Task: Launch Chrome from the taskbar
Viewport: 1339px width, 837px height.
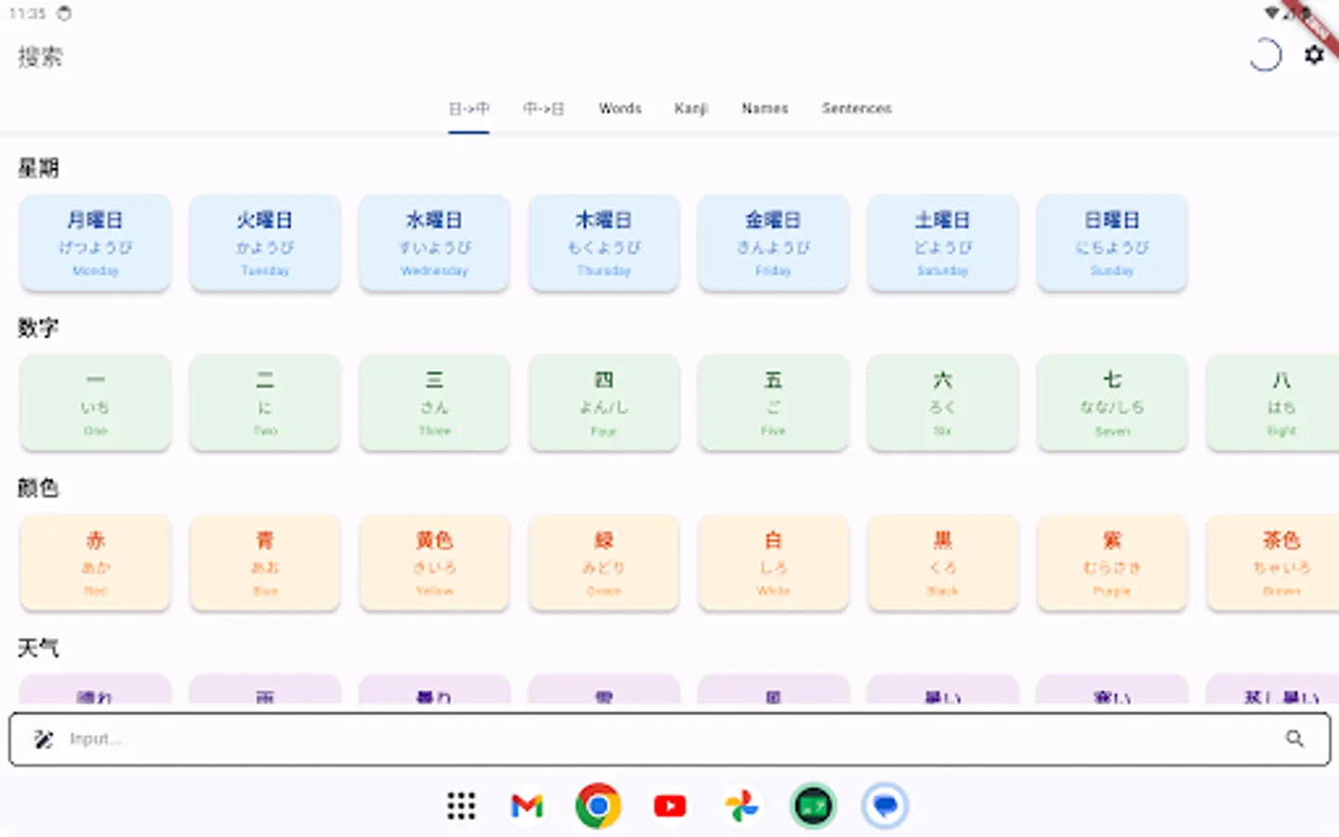Action: (599, 806)
